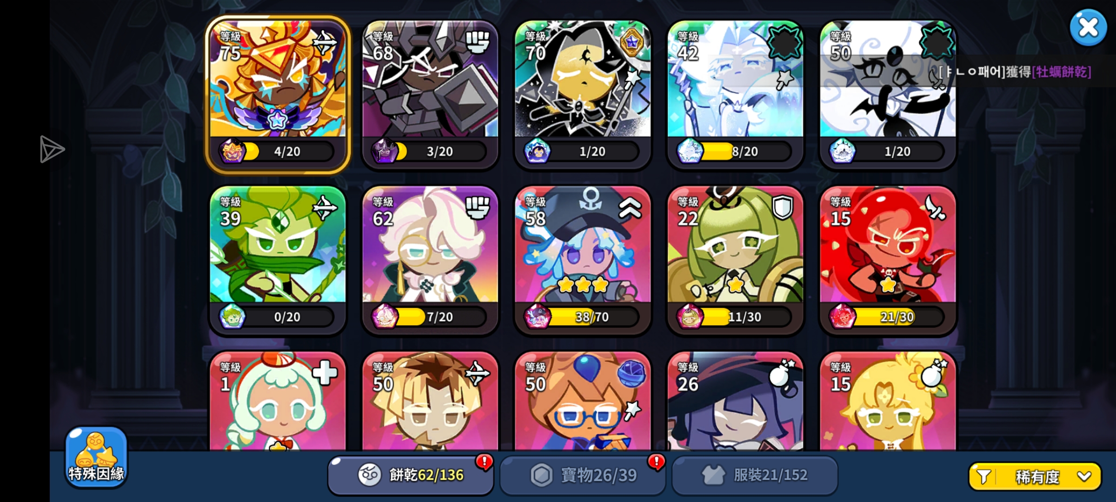The width and height of the screenshot is (1116, 502).
Task: Click the funnel filter icon by 稀有度
Action: coord(983,476)
